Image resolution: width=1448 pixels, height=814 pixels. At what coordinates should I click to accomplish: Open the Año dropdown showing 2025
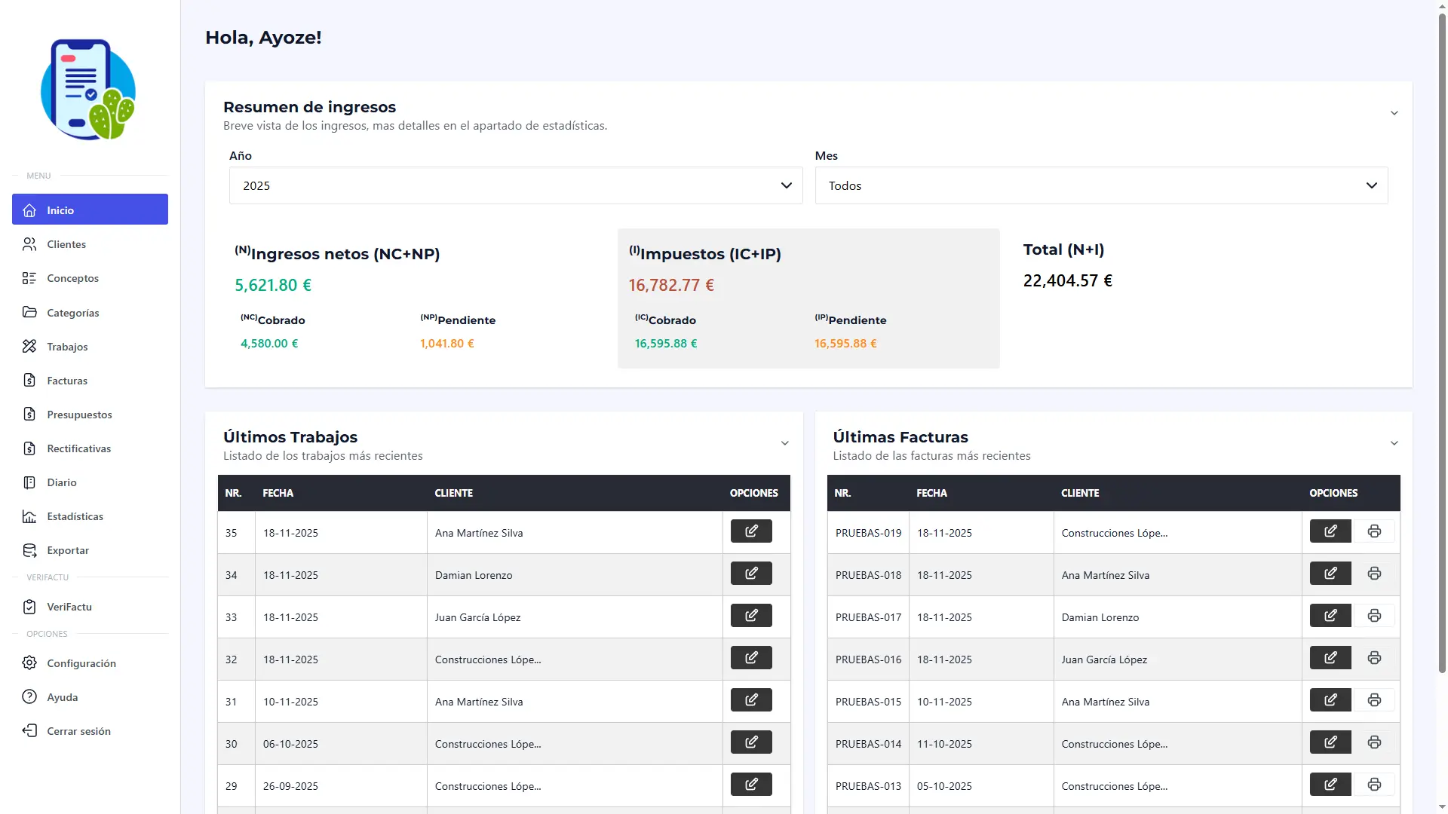tap(515, 185)
